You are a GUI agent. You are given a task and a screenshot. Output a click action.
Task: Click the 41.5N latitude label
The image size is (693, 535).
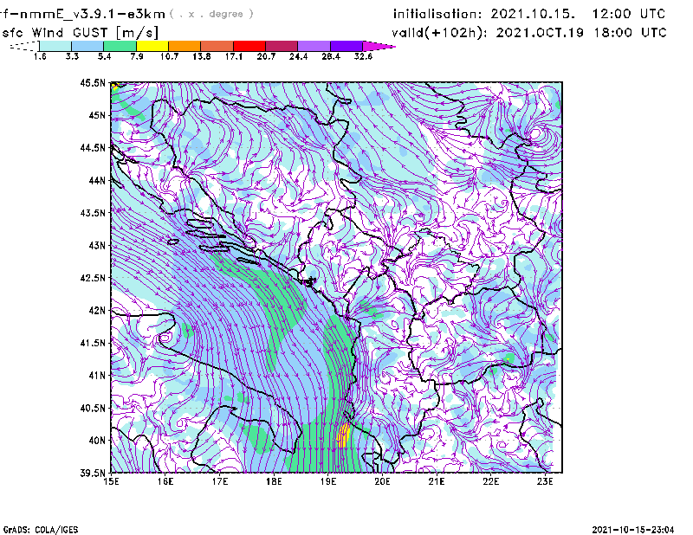[93, 343]
